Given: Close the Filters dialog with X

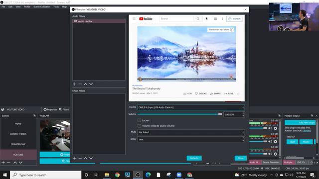Looking at the screenshot, I should click(246, 9).
